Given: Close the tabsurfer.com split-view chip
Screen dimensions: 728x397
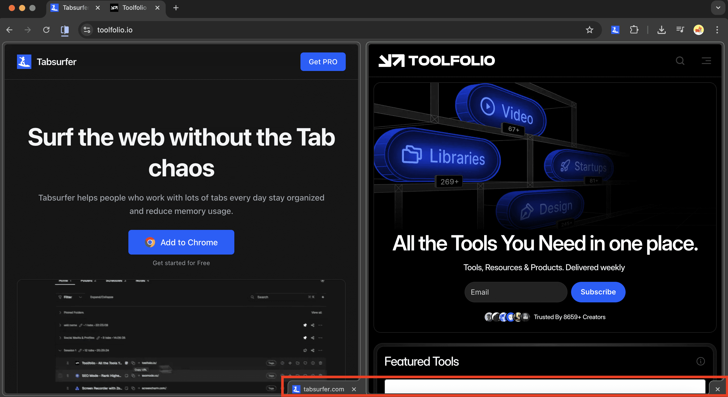Looking at the screenshot, I should click(x=354, y=389).
